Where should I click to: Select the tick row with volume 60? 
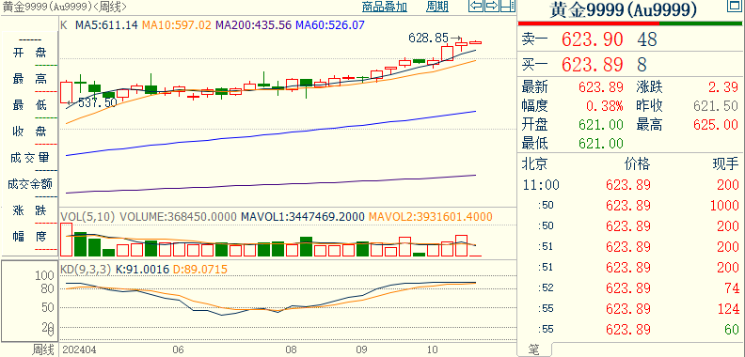tap(630, 329)
